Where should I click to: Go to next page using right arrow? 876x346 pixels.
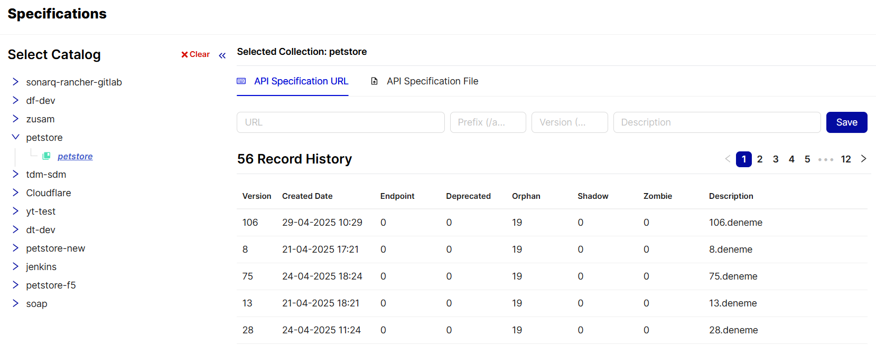pyautogui.click(x=863, y=159)
